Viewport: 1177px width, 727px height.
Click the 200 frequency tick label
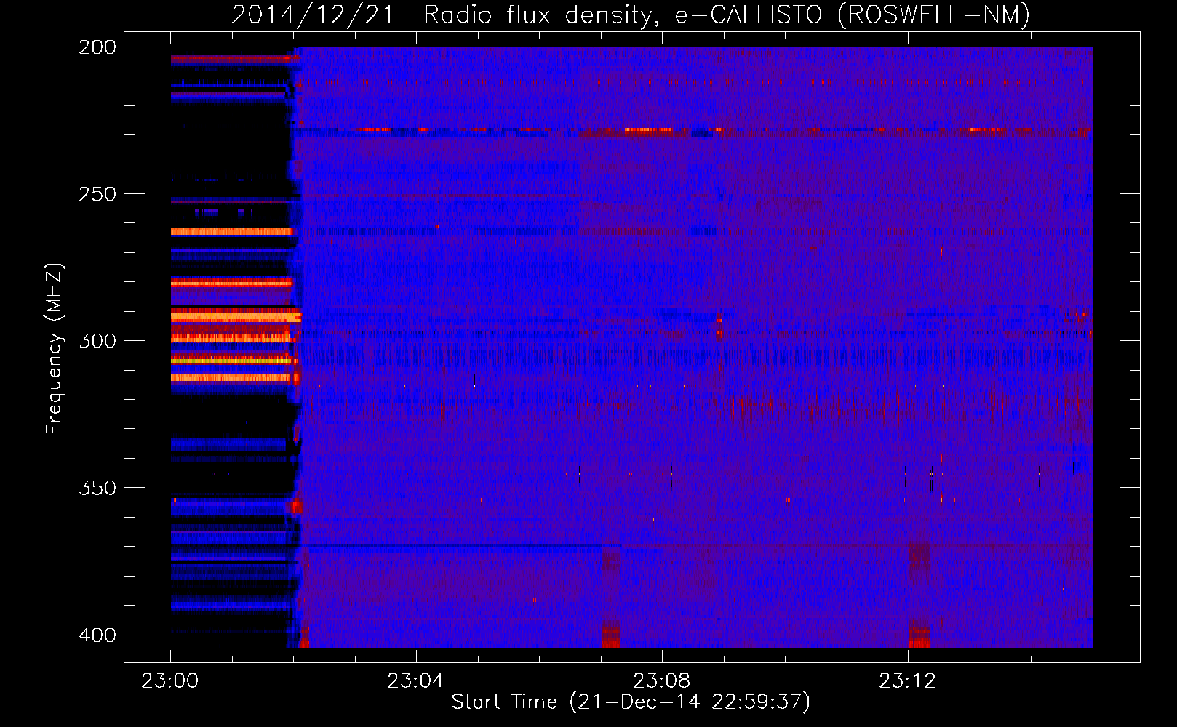click(x=97, y=47)
